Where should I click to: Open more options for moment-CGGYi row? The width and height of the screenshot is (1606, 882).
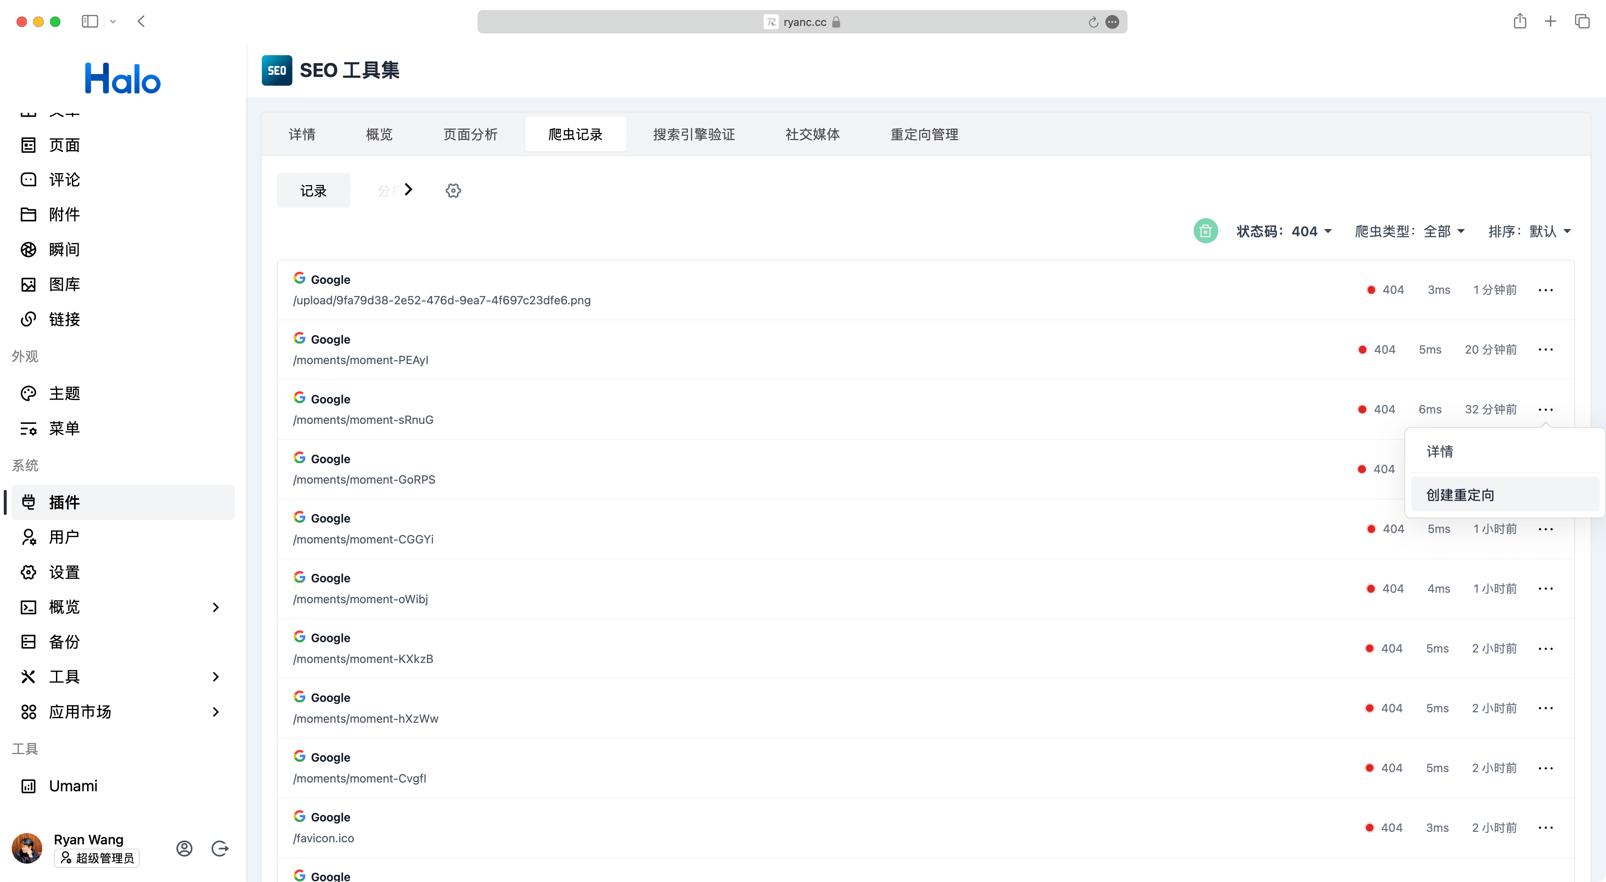coord(1545,529)
